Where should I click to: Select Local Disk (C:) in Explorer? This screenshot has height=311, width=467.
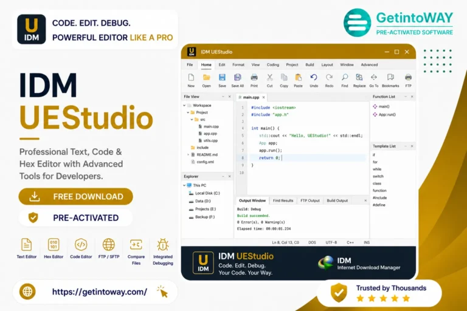(207, 193)
